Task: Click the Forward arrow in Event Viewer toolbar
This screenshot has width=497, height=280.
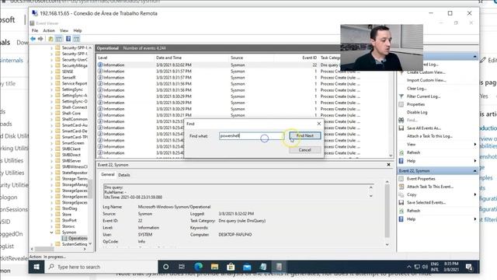Action: [40, 39]
